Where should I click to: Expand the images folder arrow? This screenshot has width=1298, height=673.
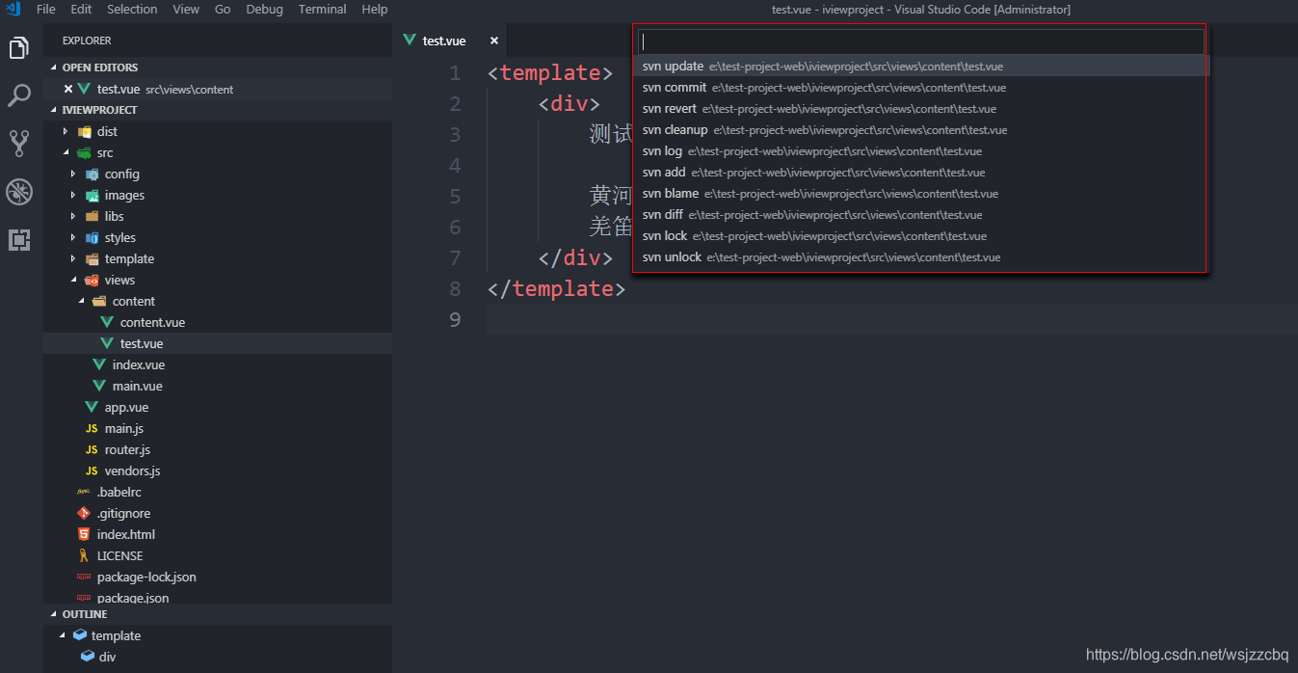click(x=73, y=195)
